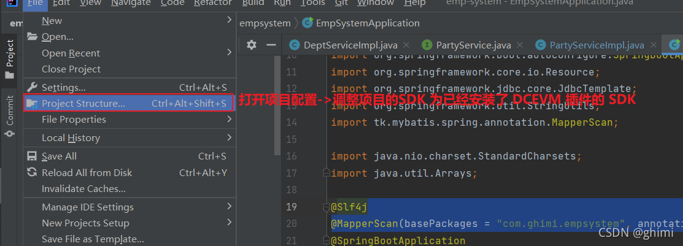Close the PartyServiceImpl.java tab
The width and height of the screenshot is (683, 246).
click(653, 45)
